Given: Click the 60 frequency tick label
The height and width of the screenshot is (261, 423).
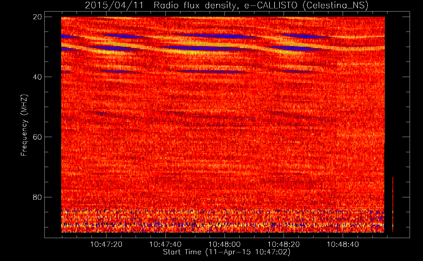Looking at the screenshot, I should 37,137.
